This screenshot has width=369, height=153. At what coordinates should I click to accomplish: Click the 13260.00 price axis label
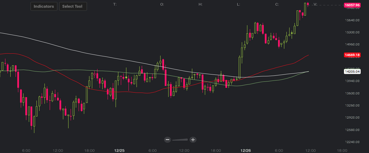(x=352, y=105)
